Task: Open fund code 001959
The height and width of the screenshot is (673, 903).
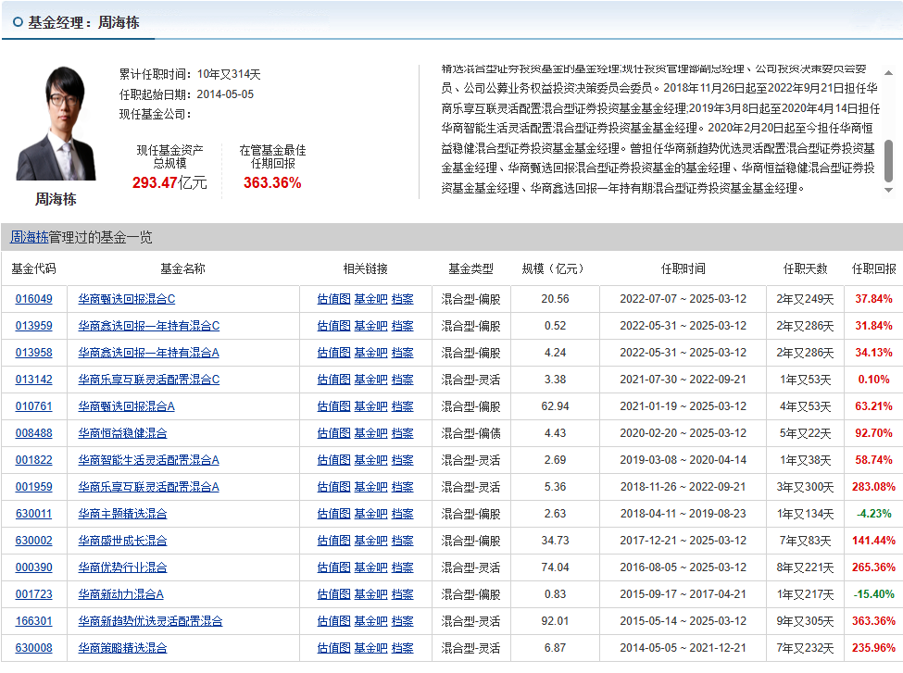Action: click(x=34, y=487)
